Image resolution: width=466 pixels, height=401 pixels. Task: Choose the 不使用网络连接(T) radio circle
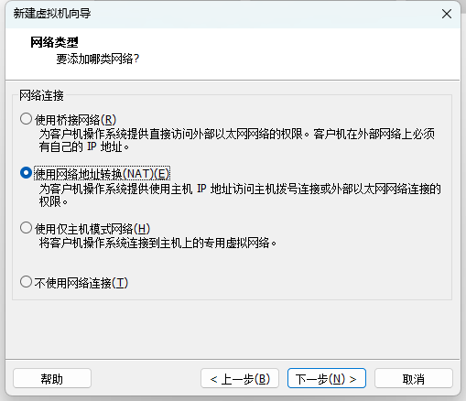[26, 282]
